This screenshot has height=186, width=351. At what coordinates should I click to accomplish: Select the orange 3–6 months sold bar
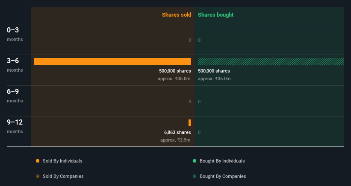tap(112, 61)
